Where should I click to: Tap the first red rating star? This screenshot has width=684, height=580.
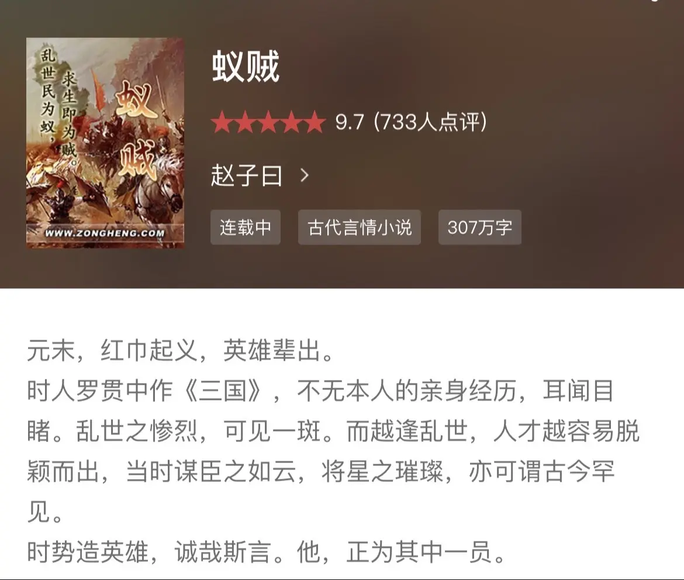[x=222, y=122]
